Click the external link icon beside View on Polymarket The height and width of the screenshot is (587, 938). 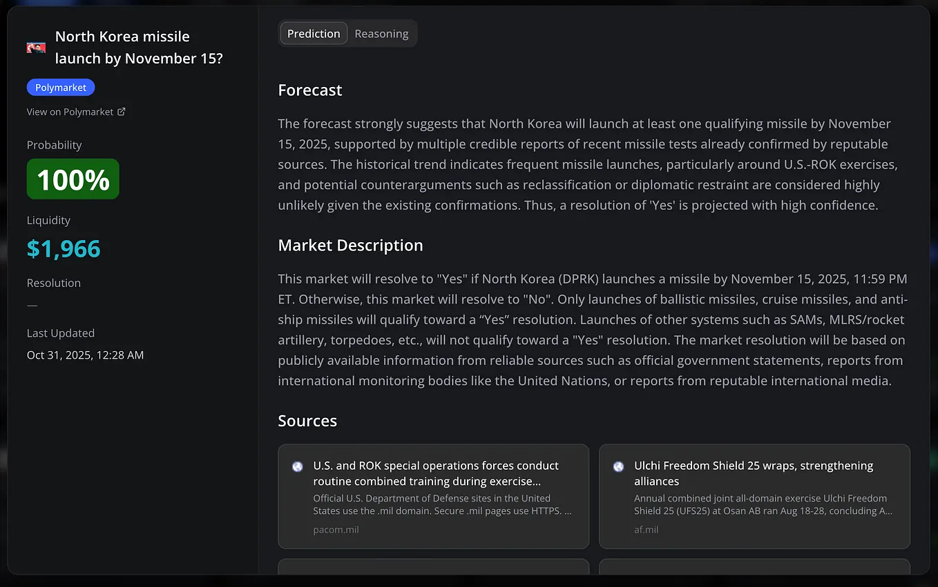(x=122, y=111)
